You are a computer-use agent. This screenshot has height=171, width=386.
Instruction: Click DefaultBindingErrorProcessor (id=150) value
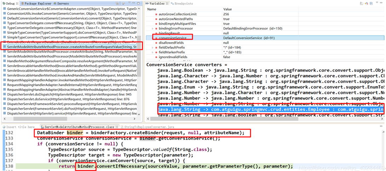click(x=253, y=29)
